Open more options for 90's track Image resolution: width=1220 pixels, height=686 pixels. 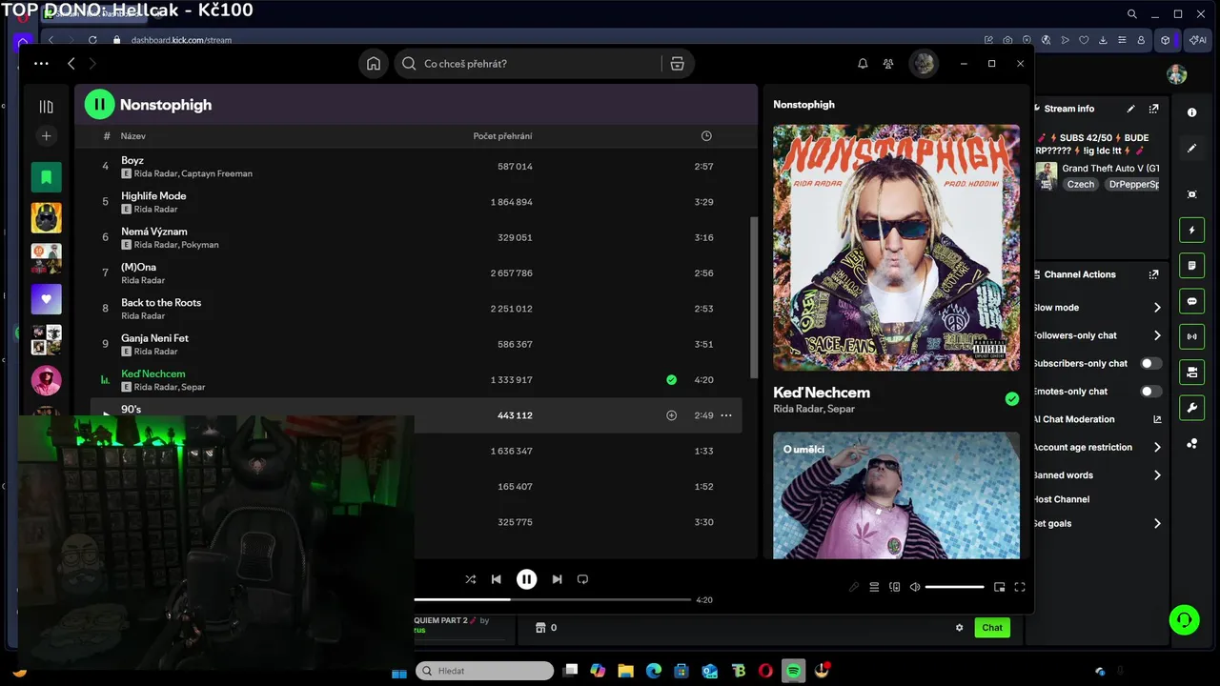pos(726,415)
